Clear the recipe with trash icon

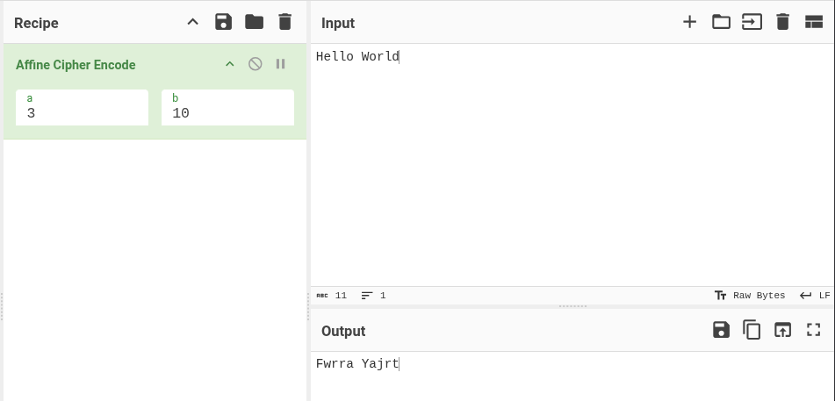coord(284,22)
